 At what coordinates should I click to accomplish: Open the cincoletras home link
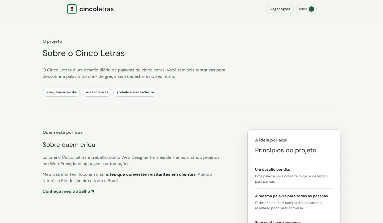[x=90, y=9]
